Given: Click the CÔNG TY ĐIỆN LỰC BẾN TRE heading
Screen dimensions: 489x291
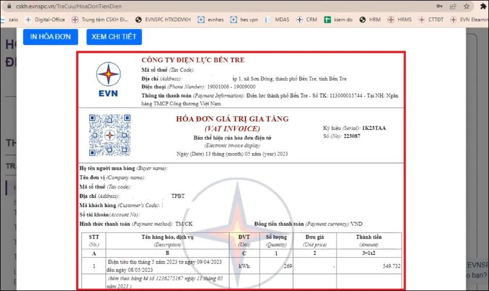Looking at the screenshot, I should click(193, 60).
